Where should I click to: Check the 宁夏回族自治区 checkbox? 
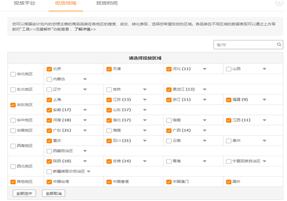pyautogui.click(x=229, y=161)
